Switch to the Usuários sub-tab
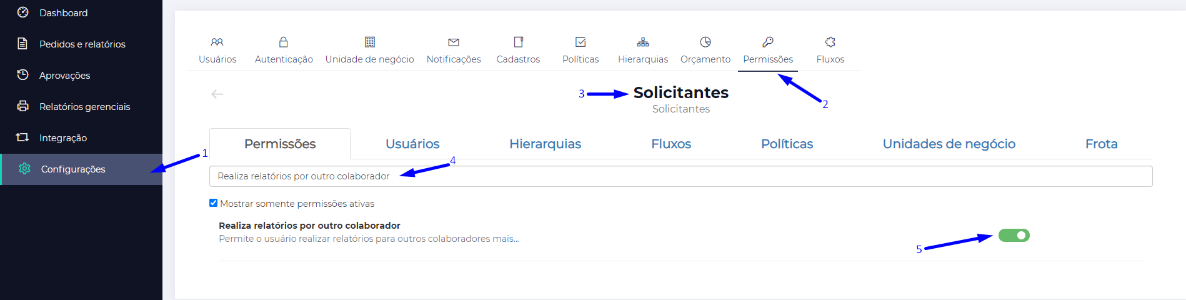Image resolution: width=1186 pixels, height=300 pixels. (x=412, y=144)
